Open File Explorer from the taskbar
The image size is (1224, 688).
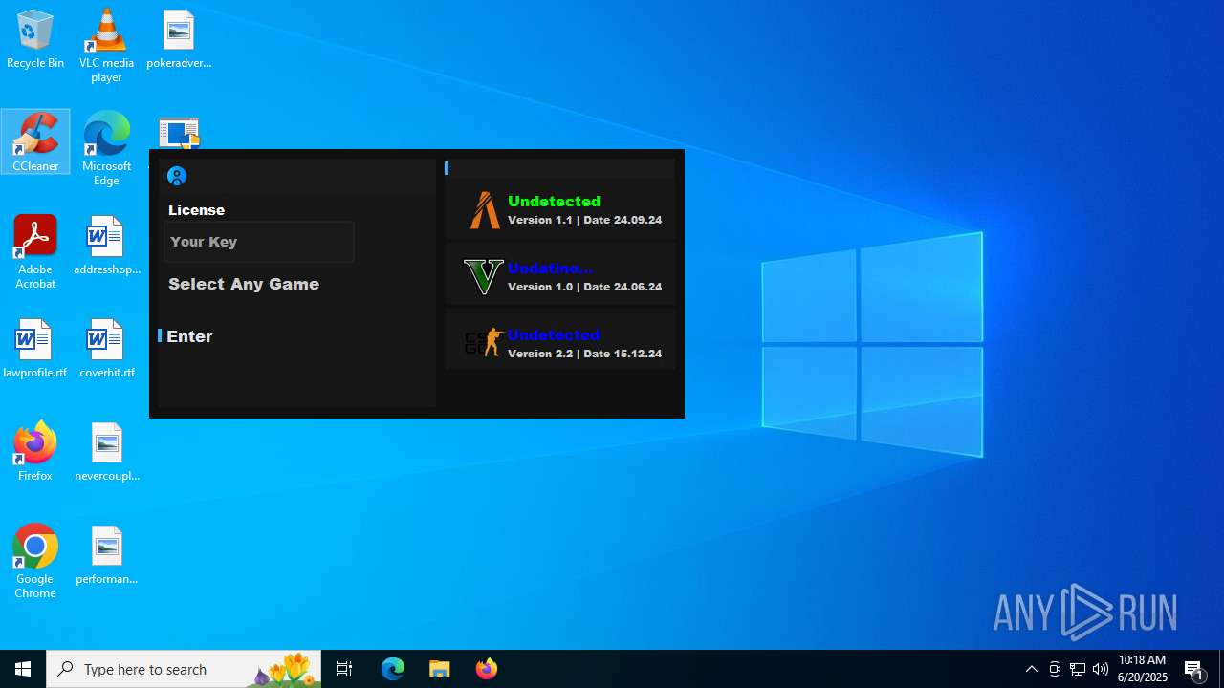440,669
